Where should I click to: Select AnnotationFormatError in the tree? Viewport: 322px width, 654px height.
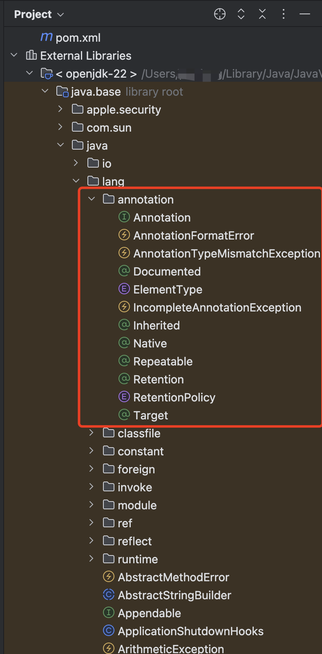(x=193, y=235)
